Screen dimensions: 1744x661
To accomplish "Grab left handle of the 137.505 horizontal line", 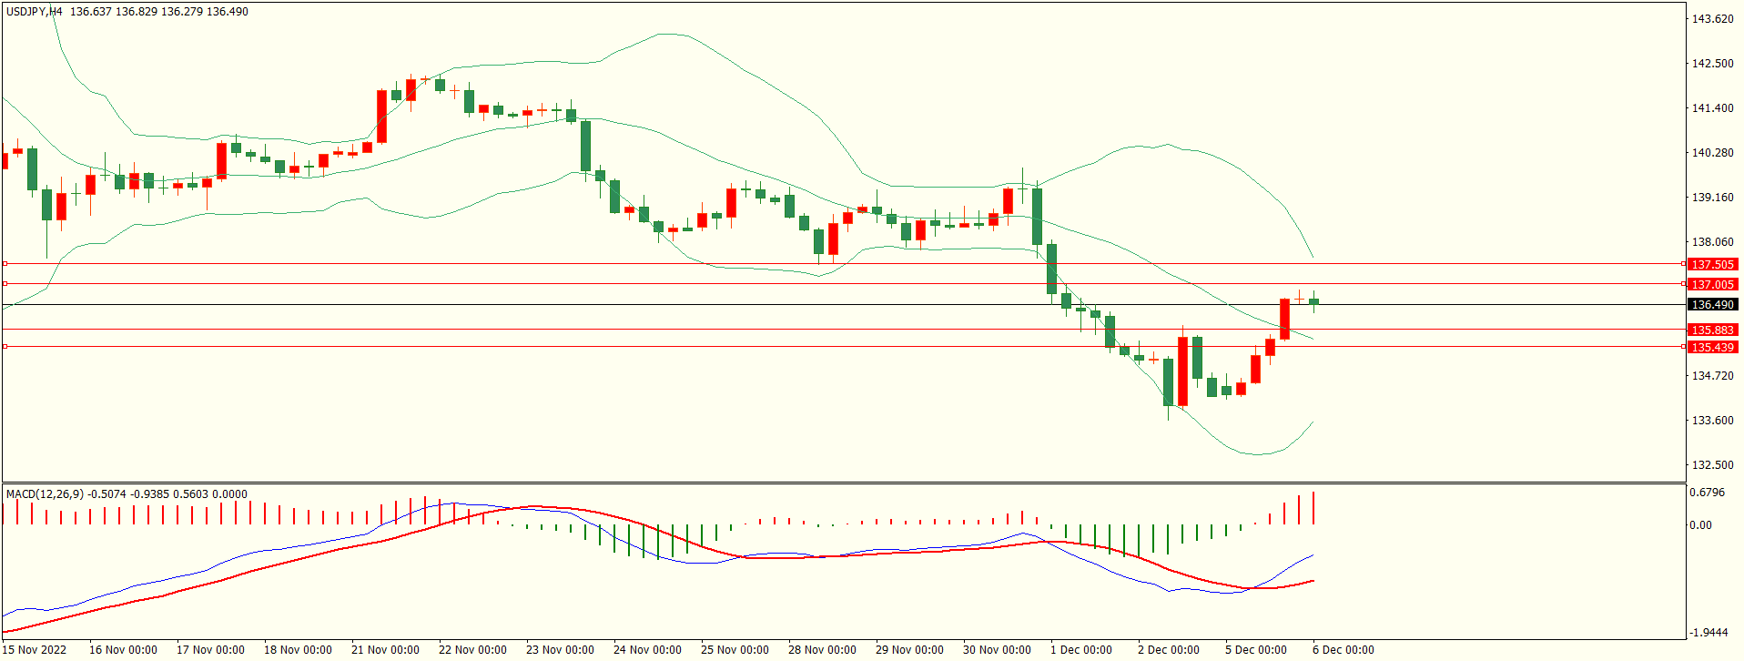I will [x=5, y=264].
